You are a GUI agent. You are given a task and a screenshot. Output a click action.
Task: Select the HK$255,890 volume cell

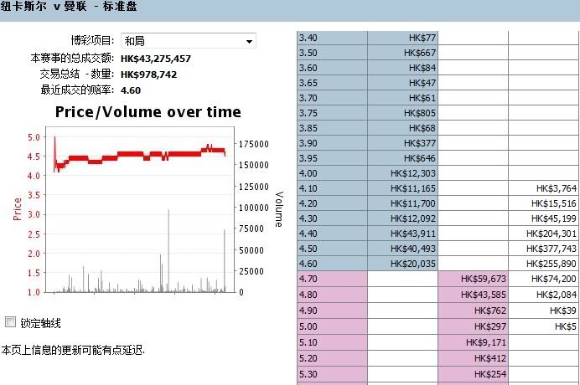(x=543, y=264)
